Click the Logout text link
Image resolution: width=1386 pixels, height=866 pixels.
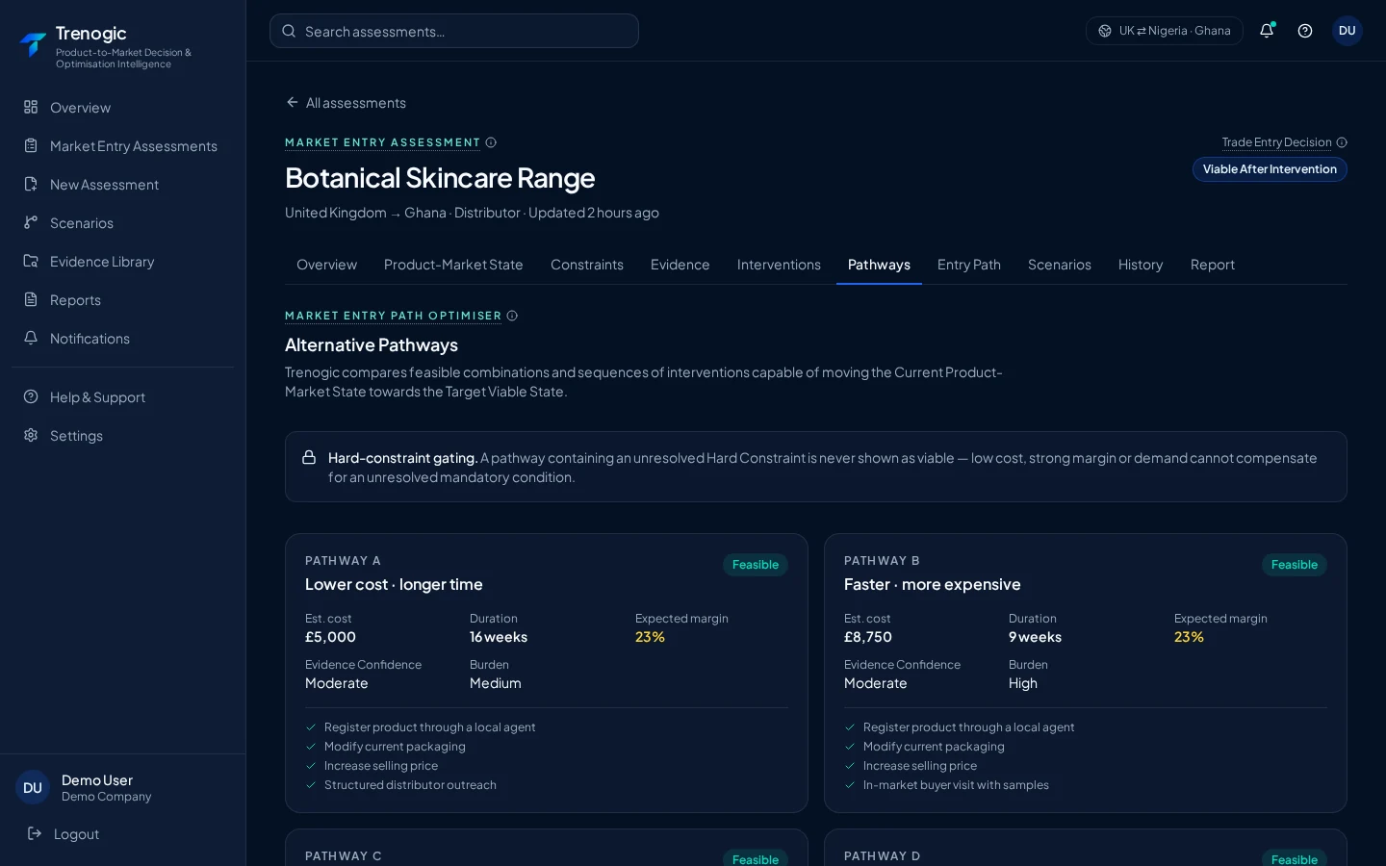(x=76, y=834)
